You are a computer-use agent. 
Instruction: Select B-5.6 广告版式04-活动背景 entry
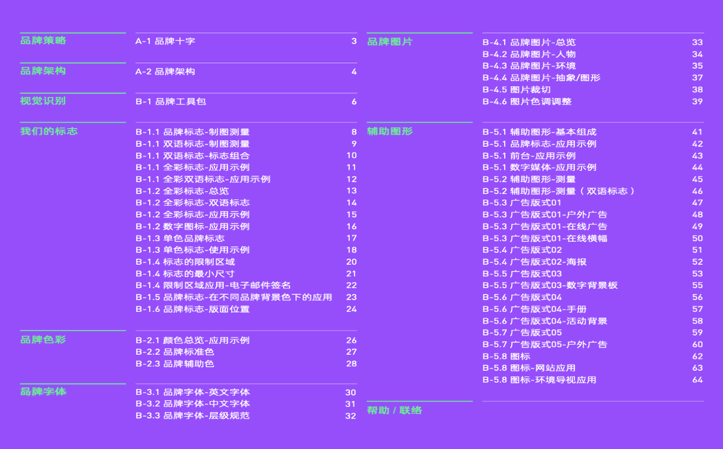(x=545, y=321)
